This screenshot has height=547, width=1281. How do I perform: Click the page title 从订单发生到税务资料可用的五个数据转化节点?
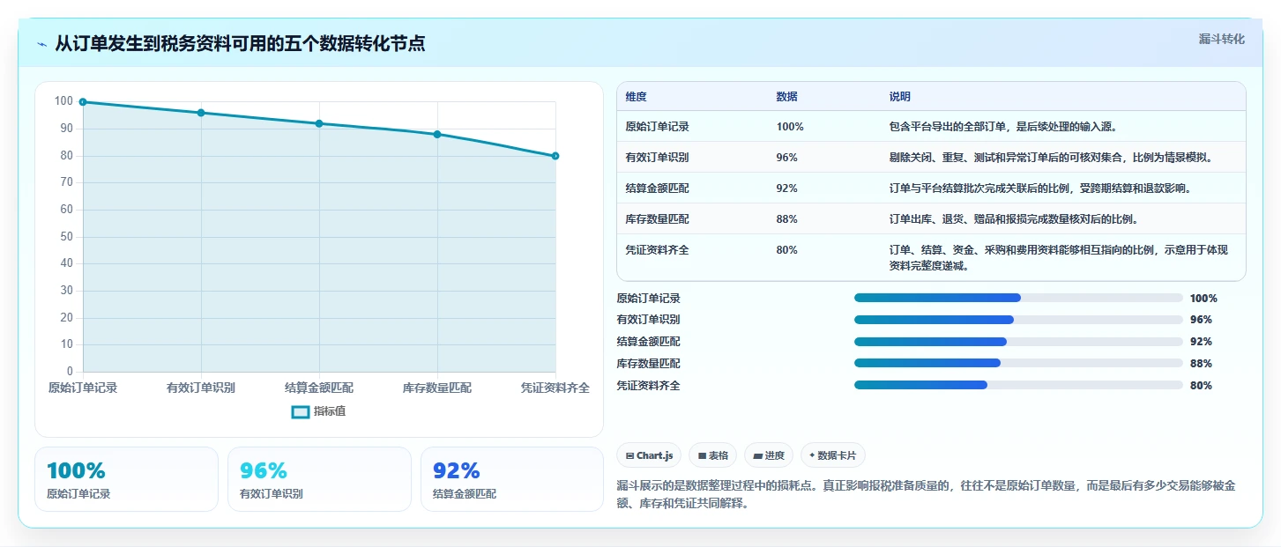pos(240,43)
